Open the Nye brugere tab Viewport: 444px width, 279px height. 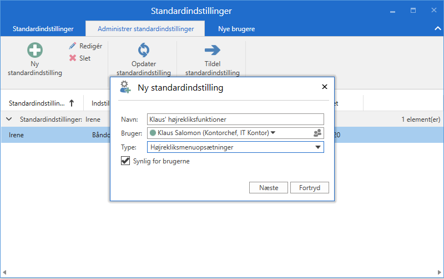(x=236, y=29)
